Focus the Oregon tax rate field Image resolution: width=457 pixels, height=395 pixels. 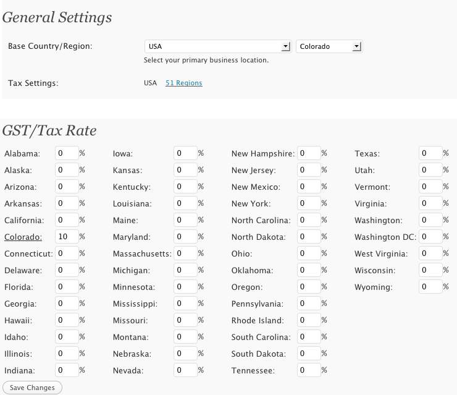point(309,287)
